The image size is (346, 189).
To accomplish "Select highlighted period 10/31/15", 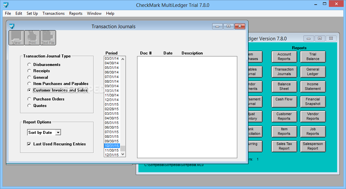I will (x=112, y=146).
